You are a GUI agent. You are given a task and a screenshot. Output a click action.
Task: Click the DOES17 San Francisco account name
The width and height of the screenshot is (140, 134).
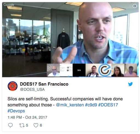point(44,84)
